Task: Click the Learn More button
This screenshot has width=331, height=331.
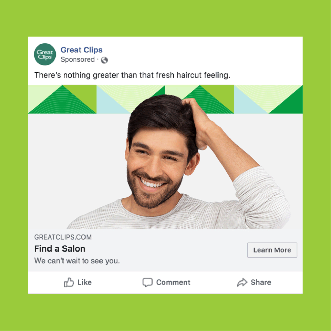Action: point(272,250)
